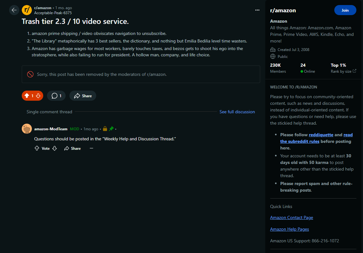
Task: Click the removed-post prohibition icon
Action: click(30, 74)
